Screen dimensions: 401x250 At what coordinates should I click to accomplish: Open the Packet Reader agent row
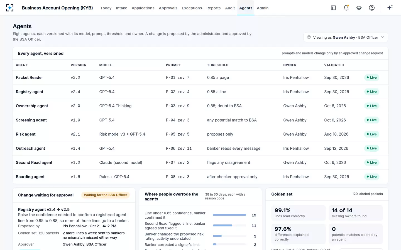click(200, 77)
